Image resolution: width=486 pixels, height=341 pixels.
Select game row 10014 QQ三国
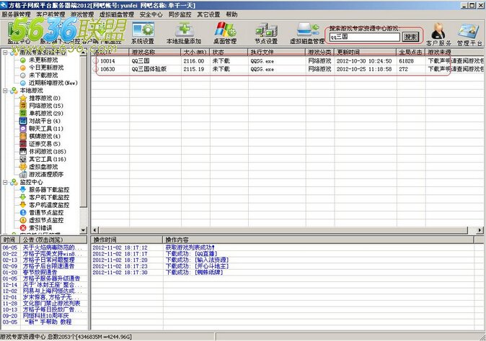pos(288,61)
